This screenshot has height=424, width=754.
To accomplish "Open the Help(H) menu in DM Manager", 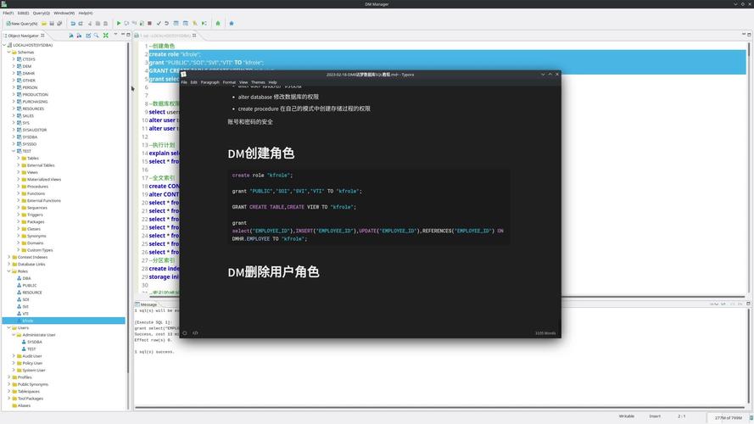I will pos(85,13).
